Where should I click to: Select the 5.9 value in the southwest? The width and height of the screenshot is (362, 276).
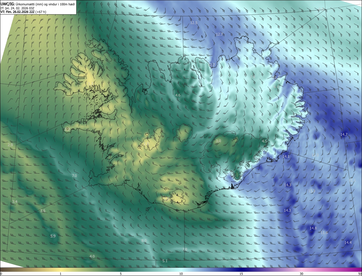tap(53, 236)
